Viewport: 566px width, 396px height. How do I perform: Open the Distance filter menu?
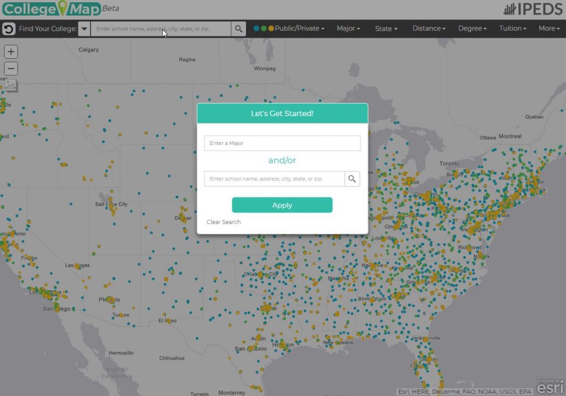tap(428, 28)
